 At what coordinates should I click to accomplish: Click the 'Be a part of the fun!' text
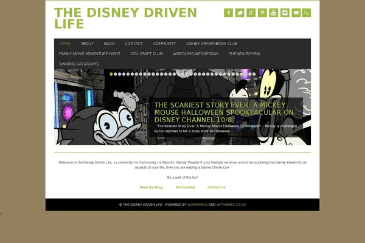182,177
